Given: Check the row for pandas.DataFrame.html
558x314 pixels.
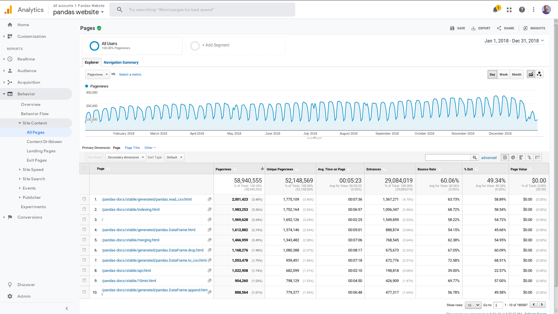Looking at the screenshot, I should [84, 229].
